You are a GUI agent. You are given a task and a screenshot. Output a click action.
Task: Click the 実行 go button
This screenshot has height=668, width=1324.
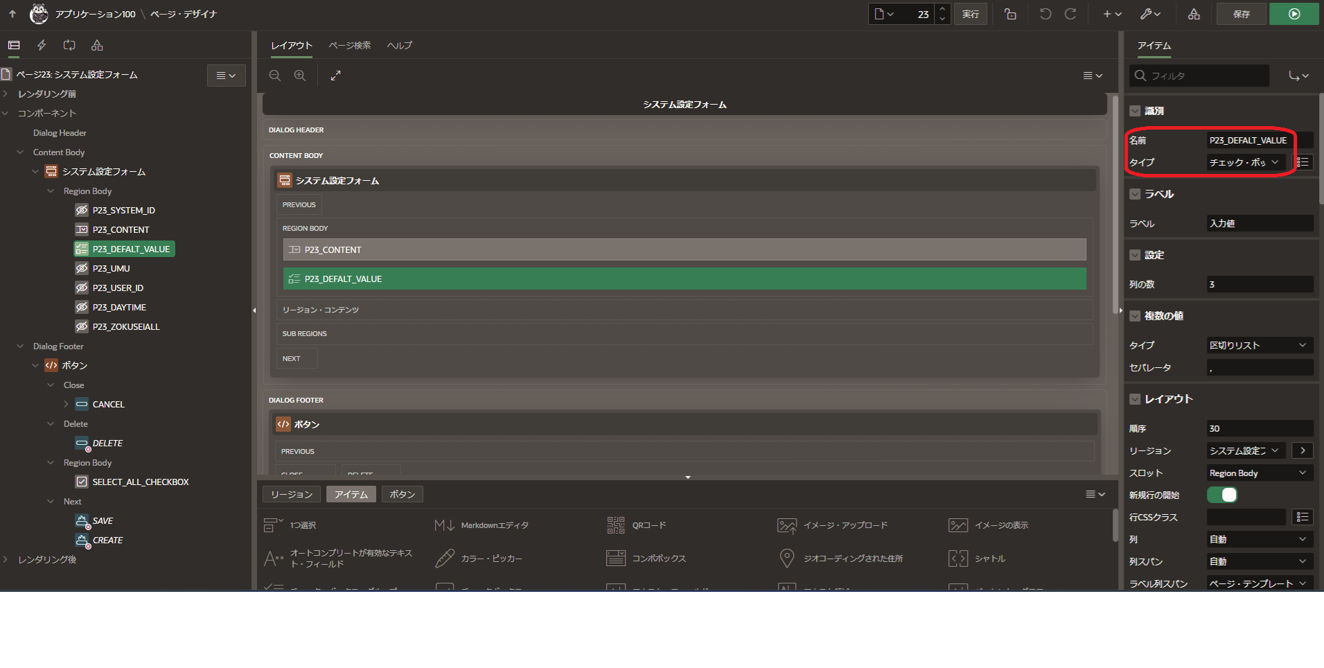pyautogui.click(x=971, y=14)
